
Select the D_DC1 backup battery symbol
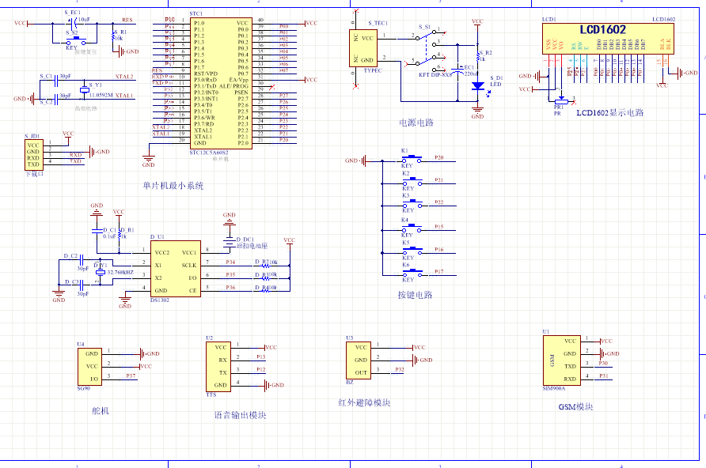coord(229,240)
